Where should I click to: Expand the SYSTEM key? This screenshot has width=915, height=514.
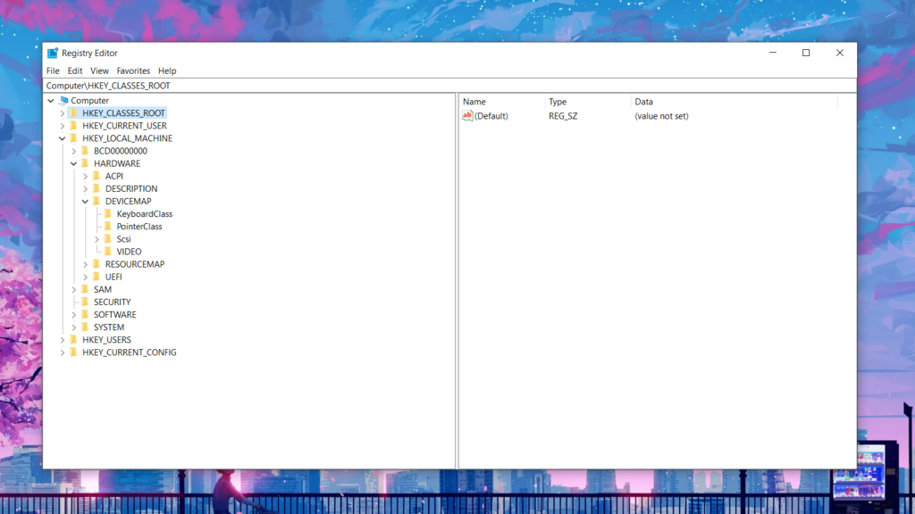tap(74, 327)
